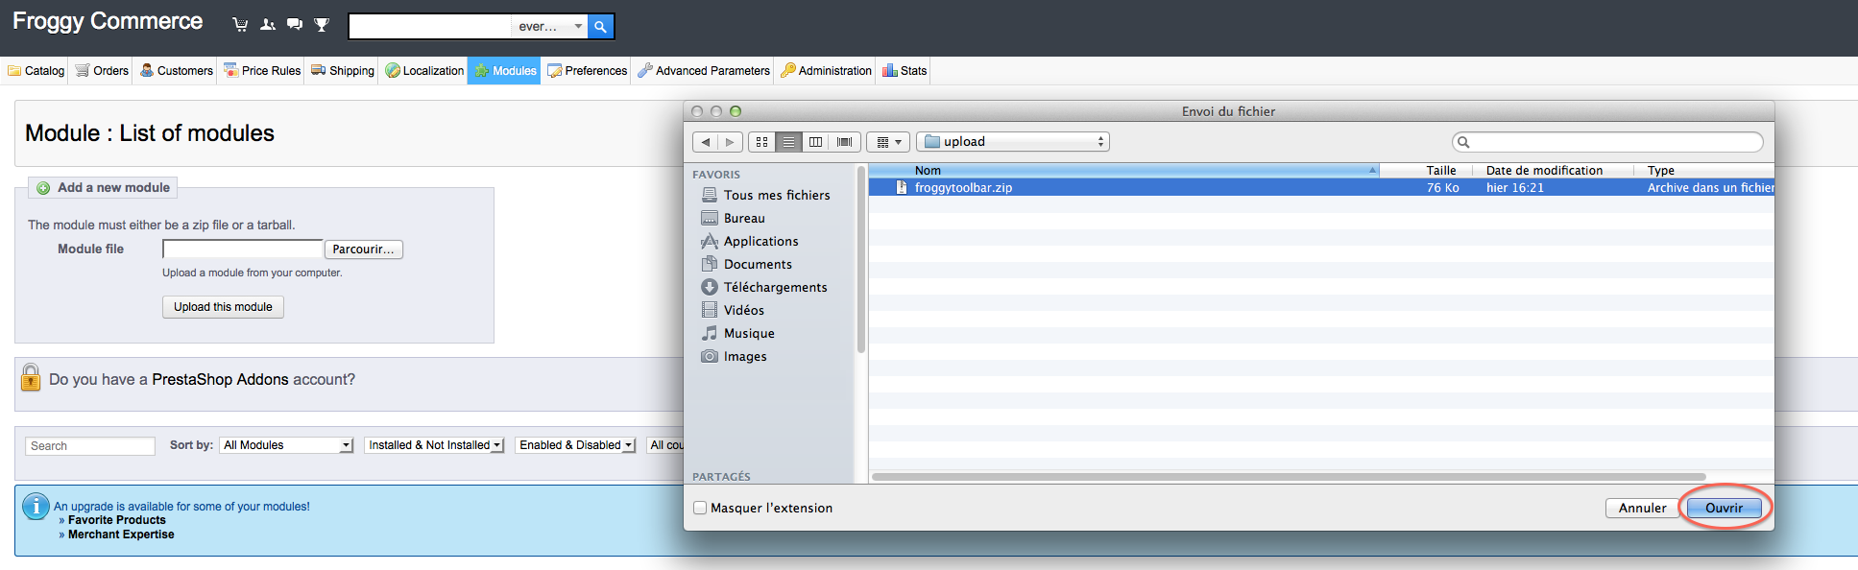The height and width of the screenshot is (570, 1858).
Task: Switch file dialog to column view
Action: click(815, 142)
